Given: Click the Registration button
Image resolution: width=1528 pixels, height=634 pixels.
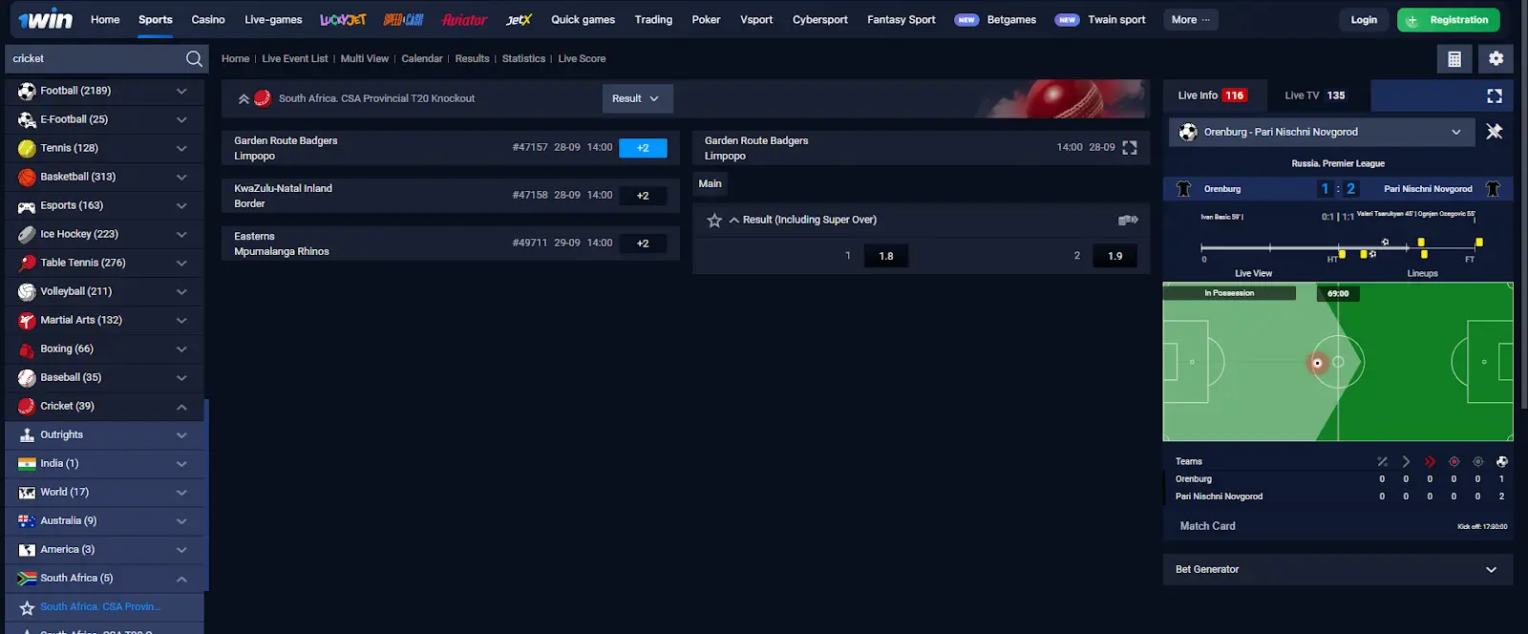Looking at the screenshot, I should (1448, 20).
